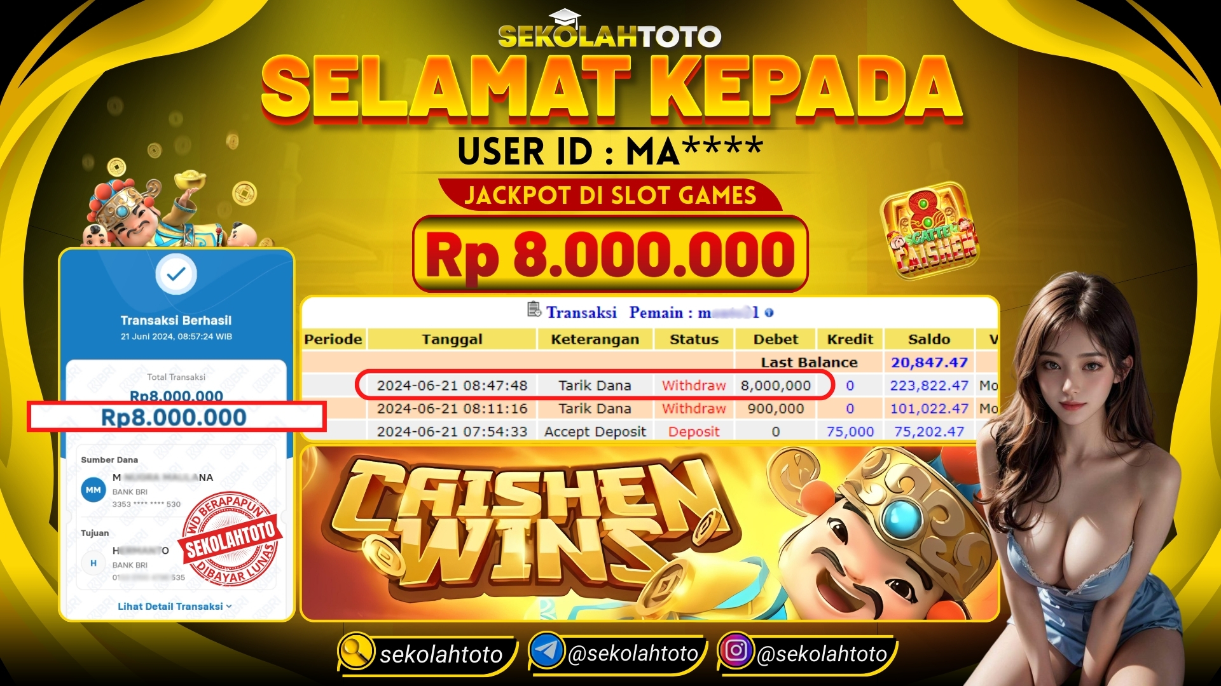Viewport: 1221px width, 686px height.
Task: Click the Saldo column header
Action: tap(929, 339)
